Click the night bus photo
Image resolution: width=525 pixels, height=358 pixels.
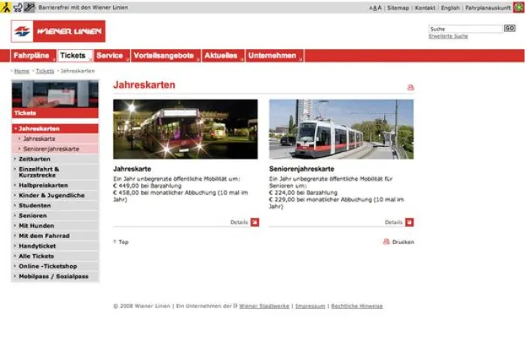[185, 129]
